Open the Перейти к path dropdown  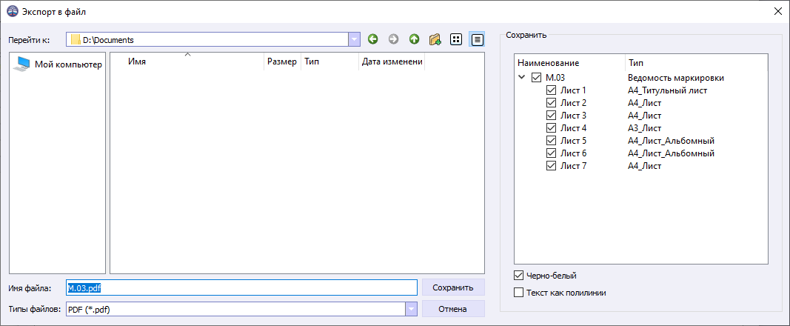[354, 40]
